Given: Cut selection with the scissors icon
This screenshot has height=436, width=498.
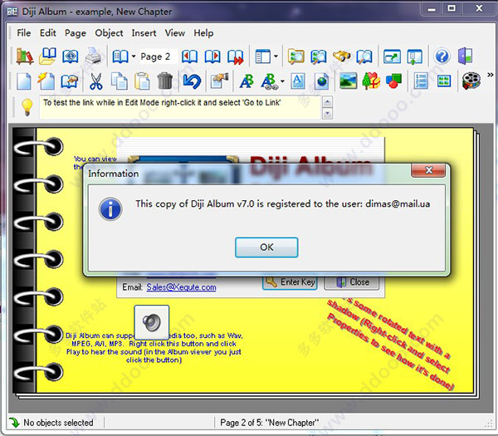Looking at the screenshot, I should [96, 81].
